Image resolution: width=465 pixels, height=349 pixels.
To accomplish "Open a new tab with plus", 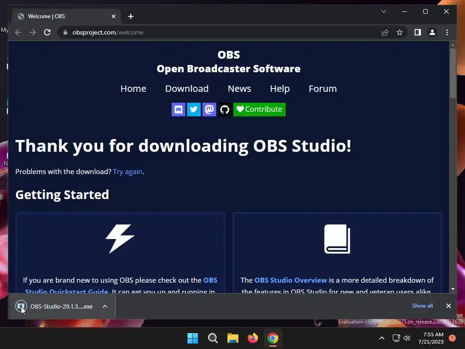I will (131, 16).
